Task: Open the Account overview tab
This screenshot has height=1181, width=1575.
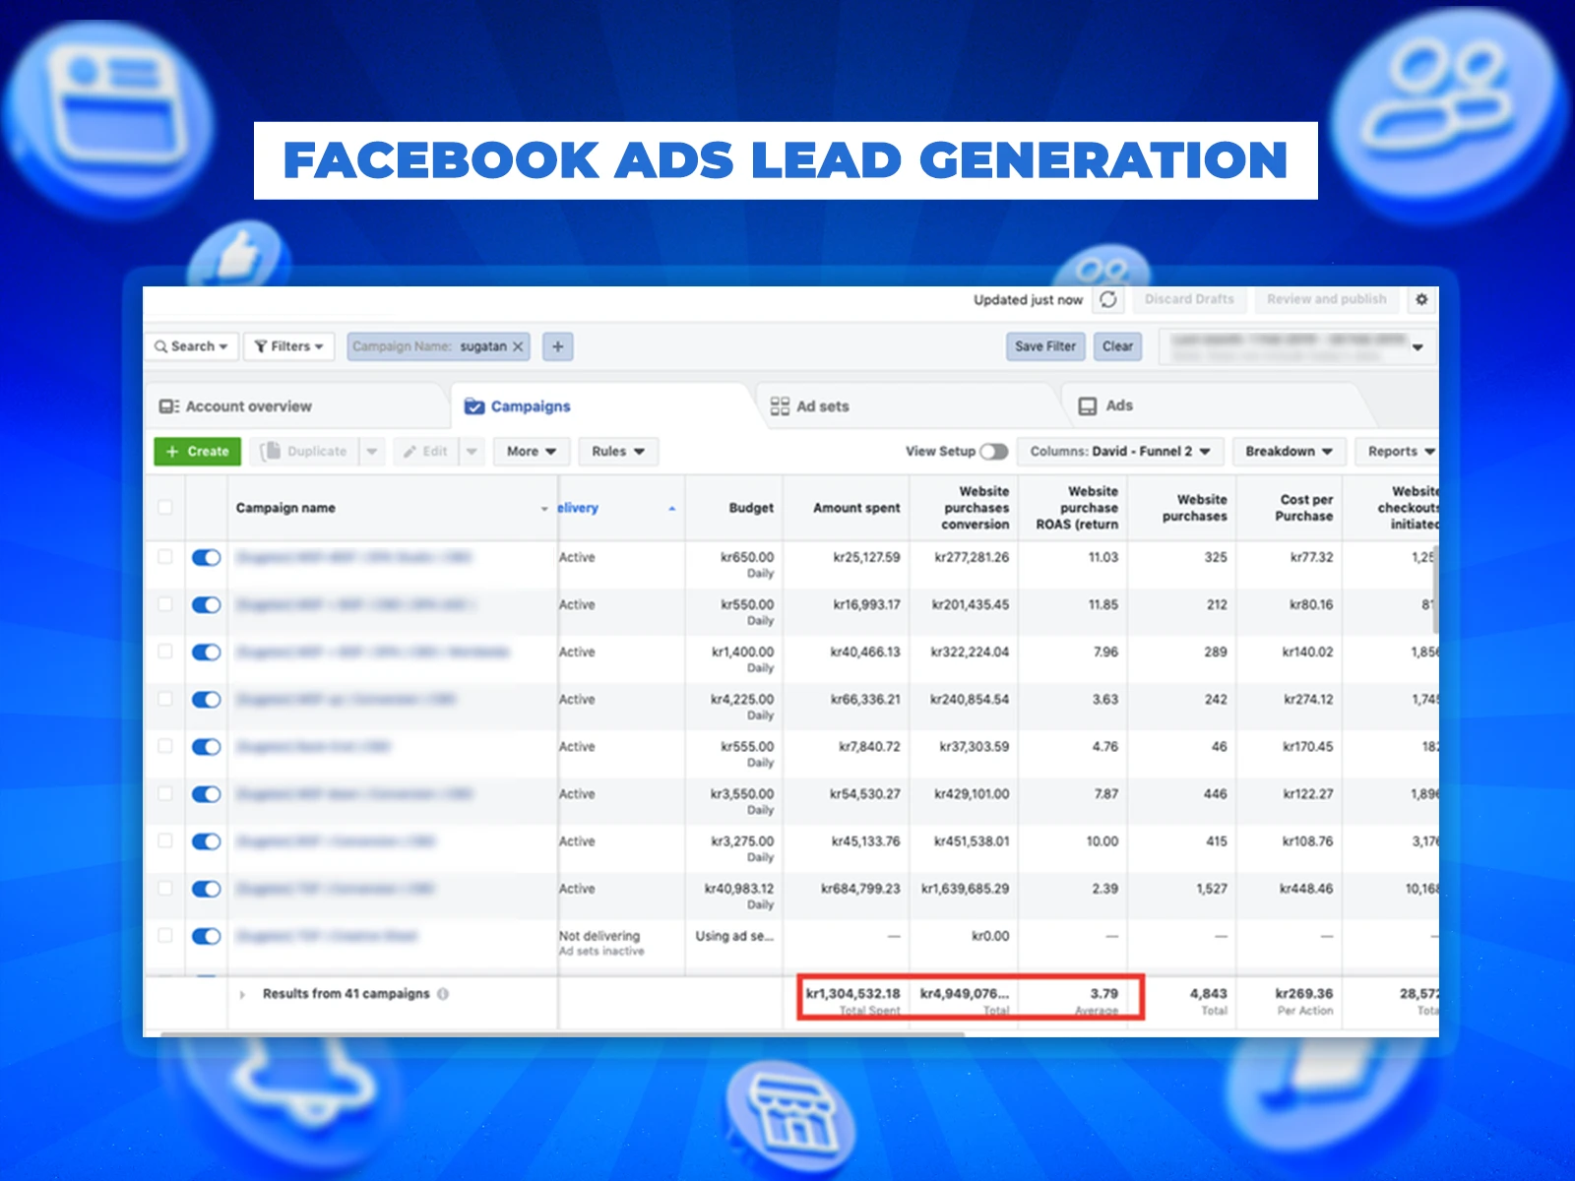Action: [236, 406]
